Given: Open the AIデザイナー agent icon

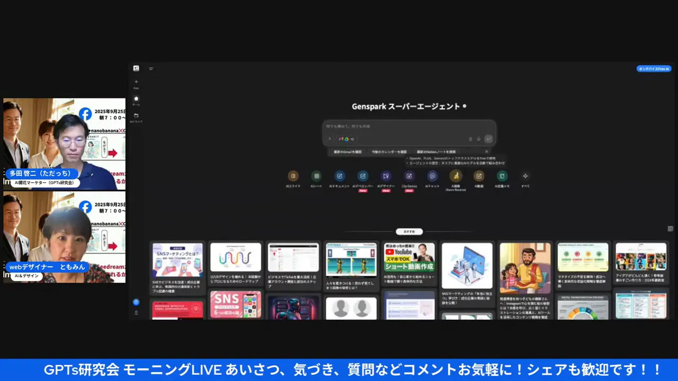Looking at the screenshot, I should pos(386,176).
